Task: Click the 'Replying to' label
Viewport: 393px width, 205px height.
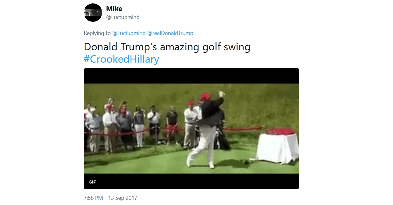Action: coord(97,33)
